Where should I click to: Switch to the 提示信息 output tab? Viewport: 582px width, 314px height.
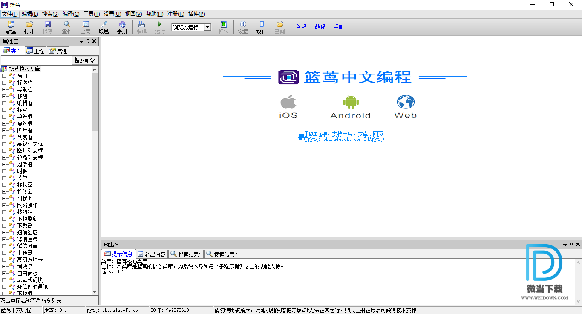(118, 254)
